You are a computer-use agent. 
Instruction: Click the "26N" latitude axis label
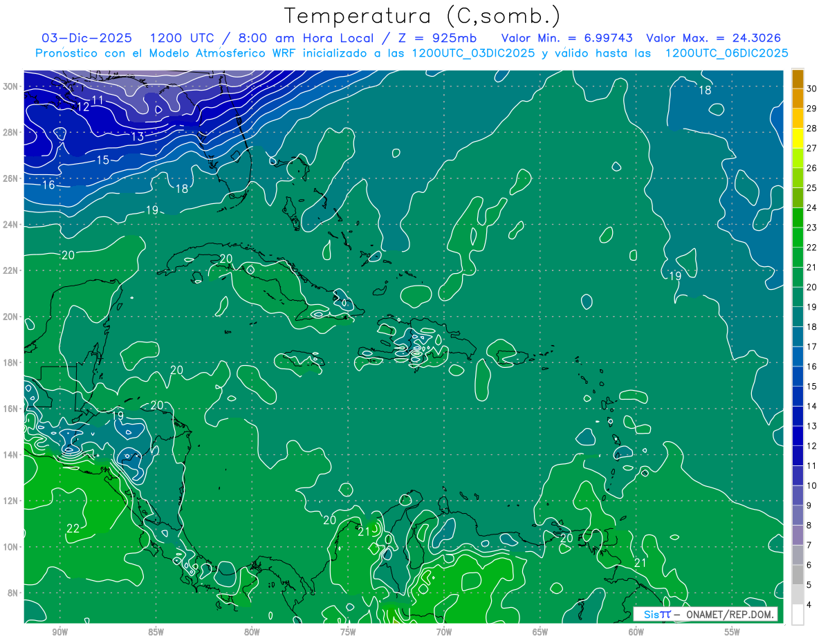click(11, 178)
